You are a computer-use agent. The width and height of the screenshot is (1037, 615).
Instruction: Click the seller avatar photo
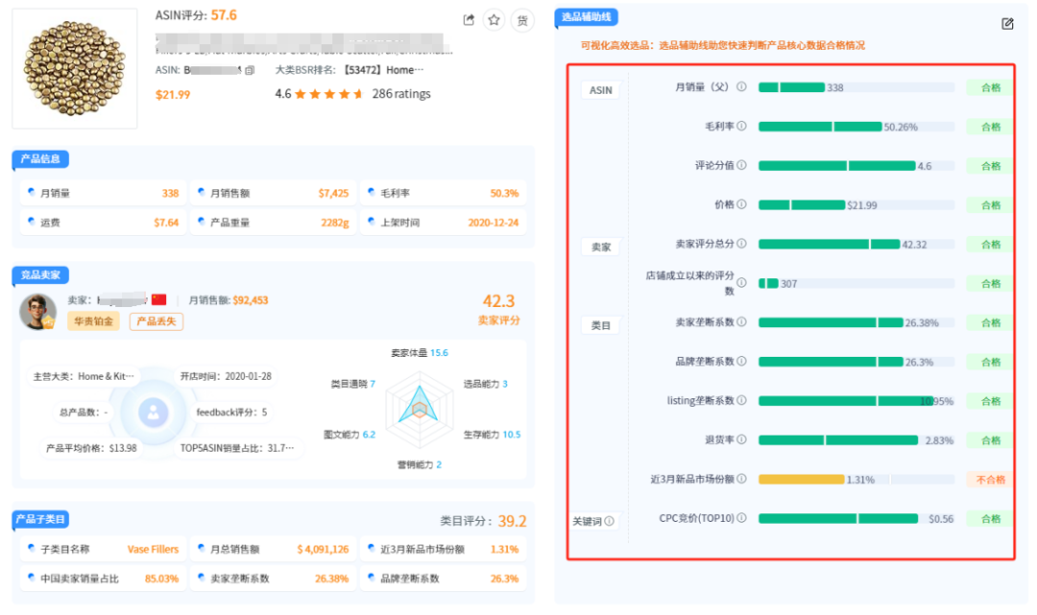click(x=36, y=313)
